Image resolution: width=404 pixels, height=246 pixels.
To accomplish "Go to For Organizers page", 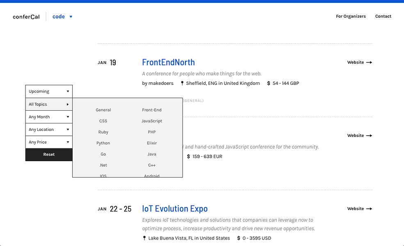I will [x=351, y=16].
